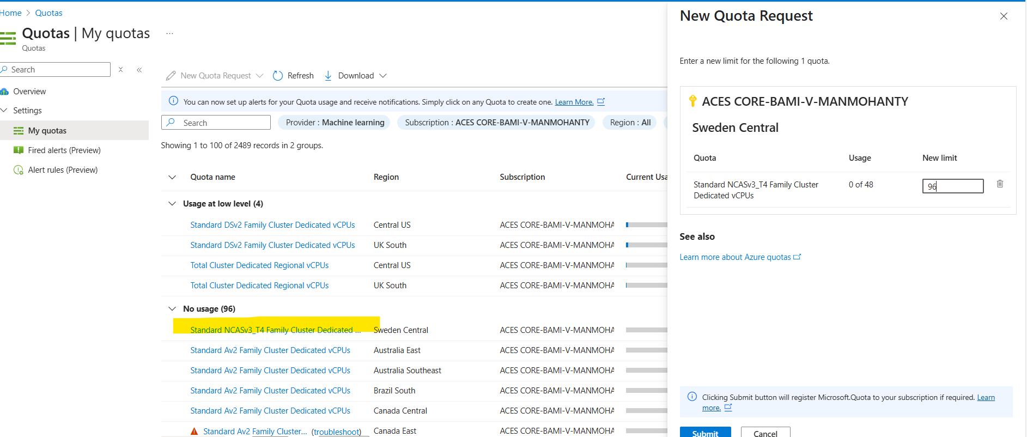
Task: Click the info icon in alerts banner
Action: (x=173, y=101)
